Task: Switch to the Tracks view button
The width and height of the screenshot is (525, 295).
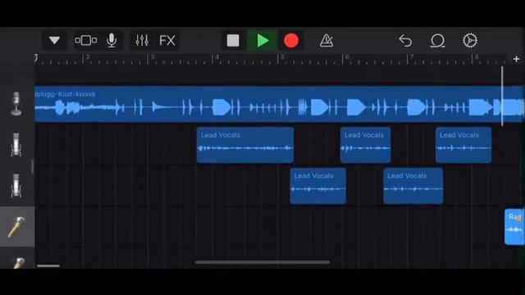Action: (85, 40)
